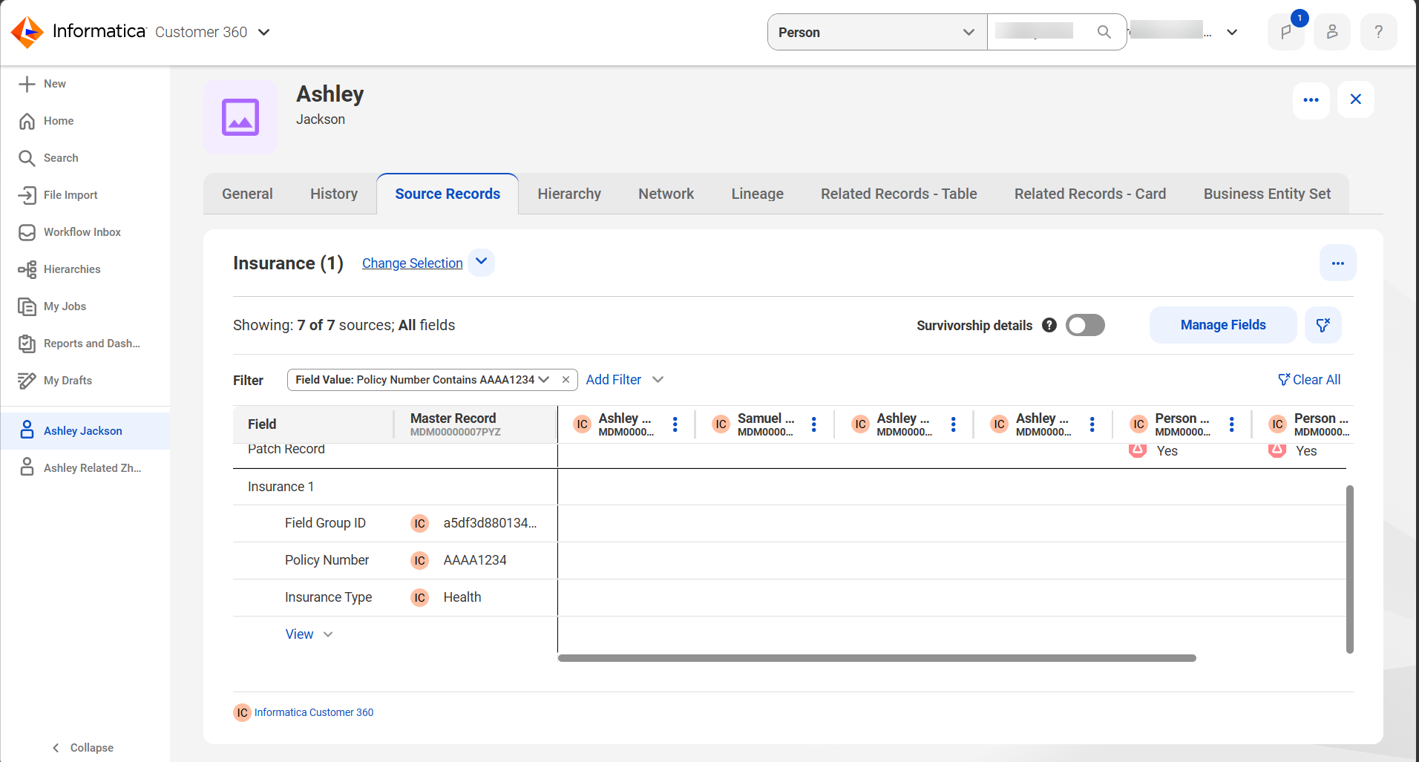Click the Samuel source record header
The width and height of the screenshot is (1419, 762).
click(x=765, y=424)
